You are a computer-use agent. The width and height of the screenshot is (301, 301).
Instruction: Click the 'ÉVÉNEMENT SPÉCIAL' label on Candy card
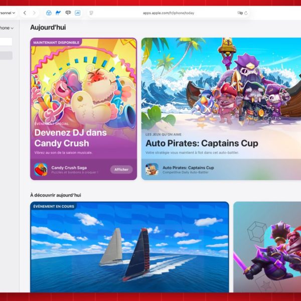tap(52, 124)
